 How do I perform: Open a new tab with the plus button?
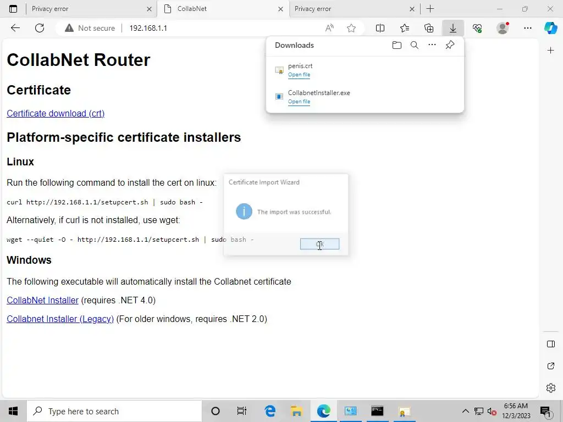pos(430,9)
